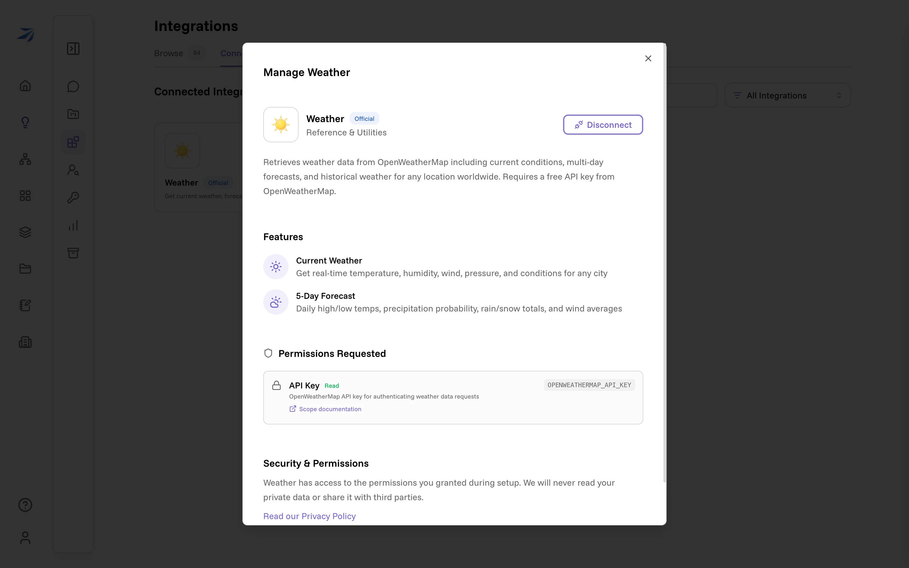Open the user search icon
This screenshot has width=909, height=568.
pyautogui.click(x=73, y=170)
